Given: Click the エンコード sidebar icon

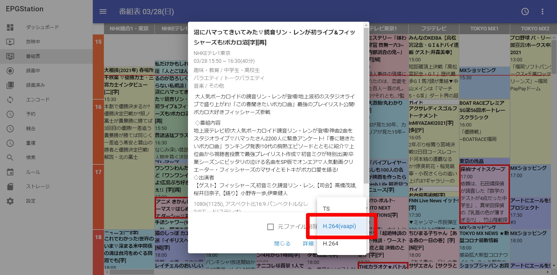Looking at the screenshot, I should 10,99.
